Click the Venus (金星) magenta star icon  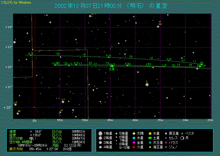(134, 142)
